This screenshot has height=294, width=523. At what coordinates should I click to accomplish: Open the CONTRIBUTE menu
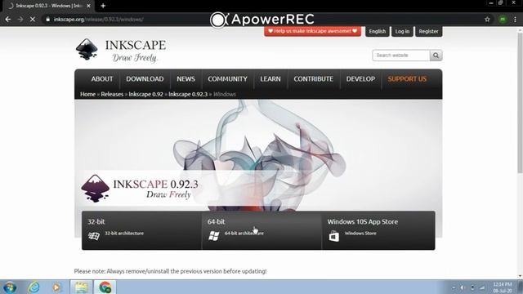click(x=313, y=79)
